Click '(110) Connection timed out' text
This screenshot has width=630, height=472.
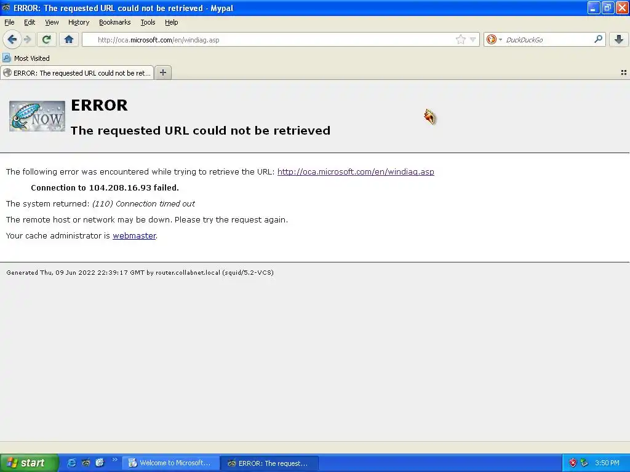click(x=143, y=203)
